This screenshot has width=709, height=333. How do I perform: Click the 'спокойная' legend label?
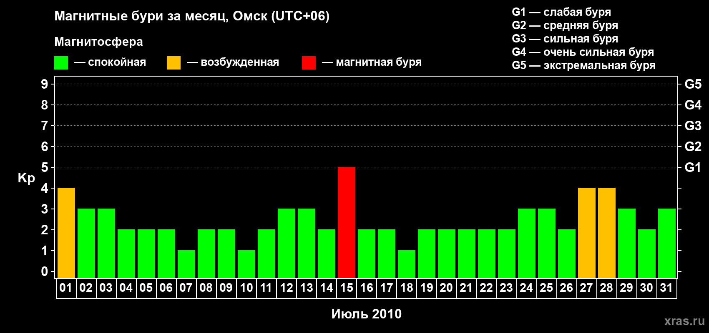pos(117,62)
